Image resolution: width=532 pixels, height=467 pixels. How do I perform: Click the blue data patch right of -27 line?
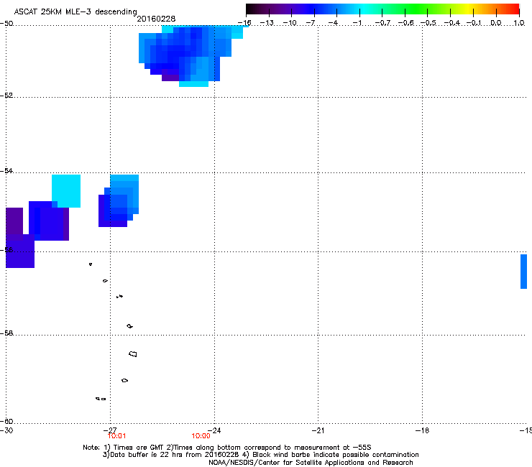(119, 200)
